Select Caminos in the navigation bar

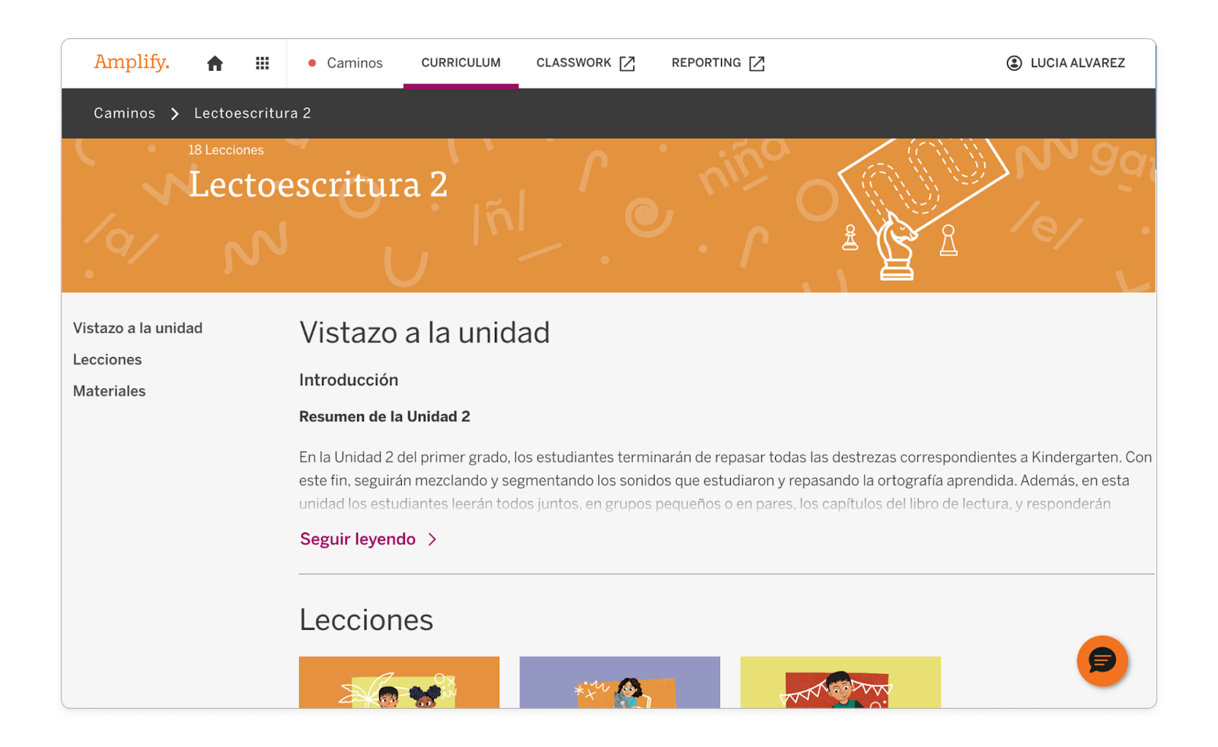(355, 63)
